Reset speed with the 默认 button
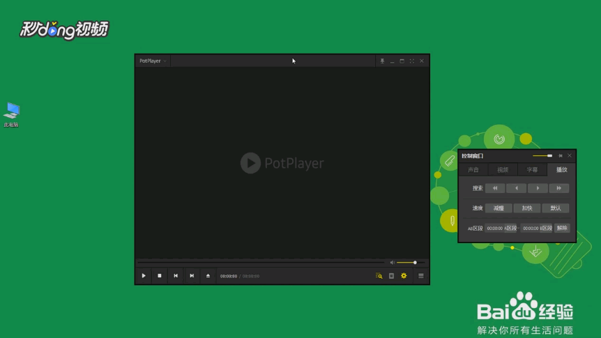The height and width of the screenshot is (338, 601). pos(556,208)
